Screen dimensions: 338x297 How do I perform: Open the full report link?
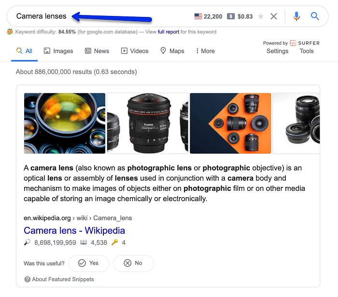click(x=169, y=32)
